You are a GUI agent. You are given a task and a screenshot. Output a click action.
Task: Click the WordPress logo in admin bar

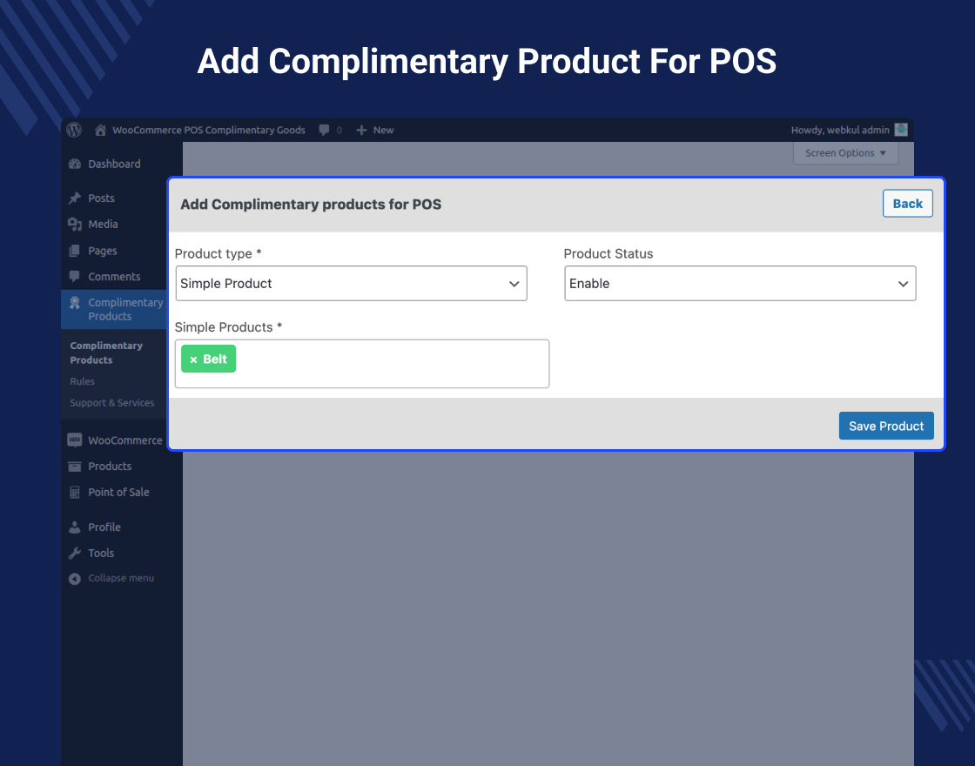(74, 130)
